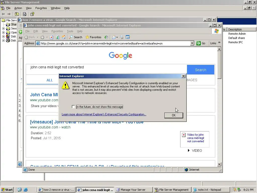Select the 'Remote Admin' description cell
This screenshot has width=257, height=193.
(237, 34)
